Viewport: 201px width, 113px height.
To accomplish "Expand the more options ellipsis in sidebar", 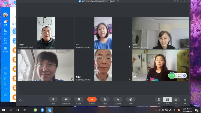I will tap(5, 99).
